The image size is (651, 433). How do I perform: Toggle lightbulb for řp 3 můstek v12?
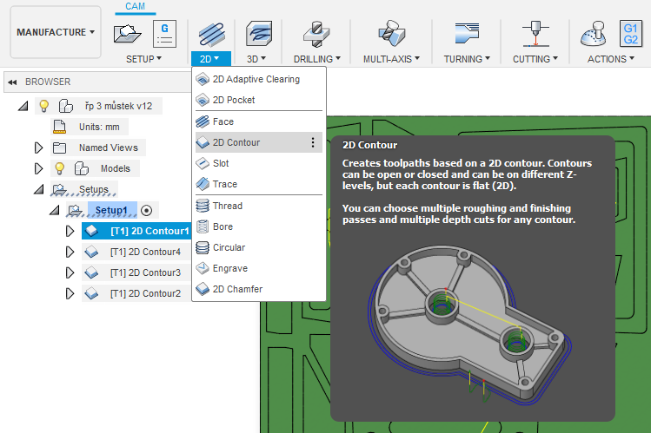click(x=43, y=106)
